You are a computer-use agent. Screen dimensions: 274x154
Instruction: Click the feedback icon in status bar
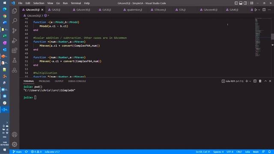point(263,152)
